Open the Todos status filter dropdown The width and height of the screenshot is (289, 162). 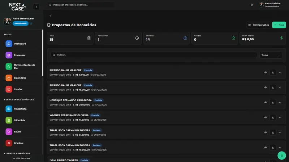pos(271,55)
